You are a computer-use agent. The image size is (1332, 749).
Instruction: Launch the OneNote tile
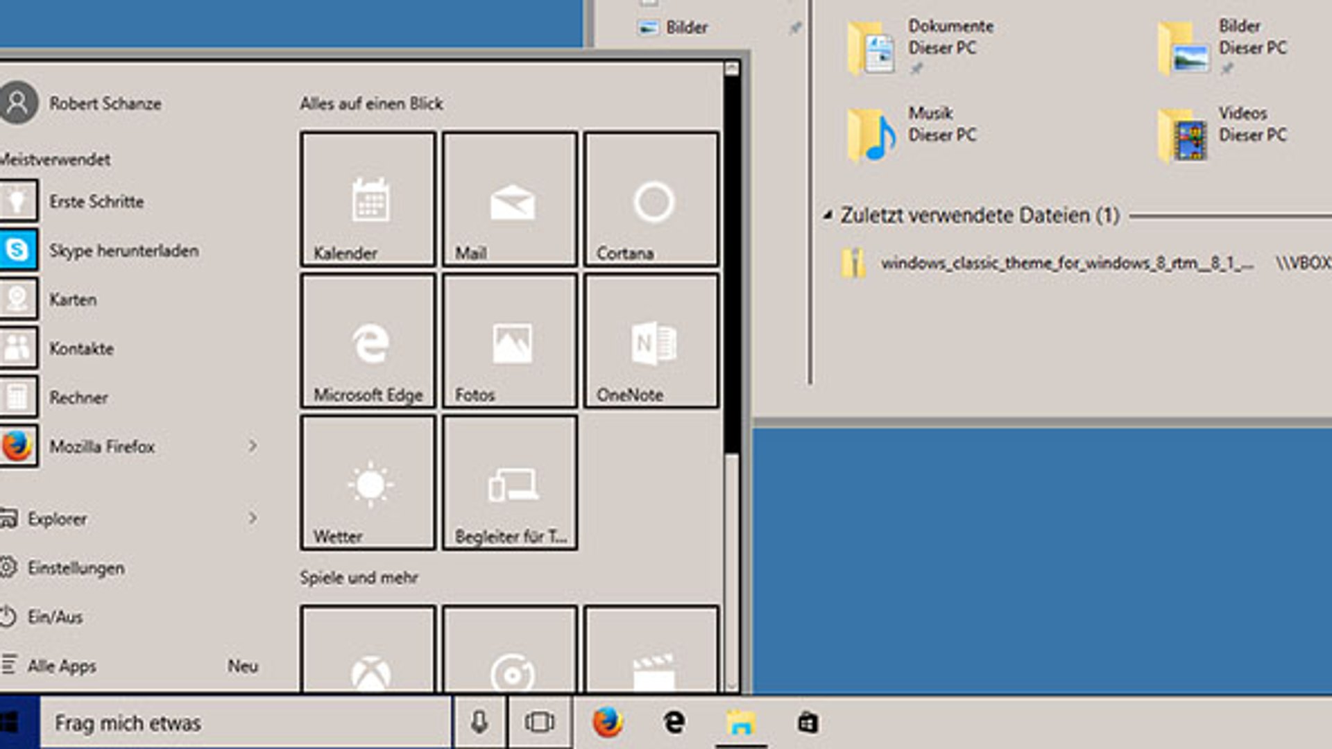[x=651, y=341]
